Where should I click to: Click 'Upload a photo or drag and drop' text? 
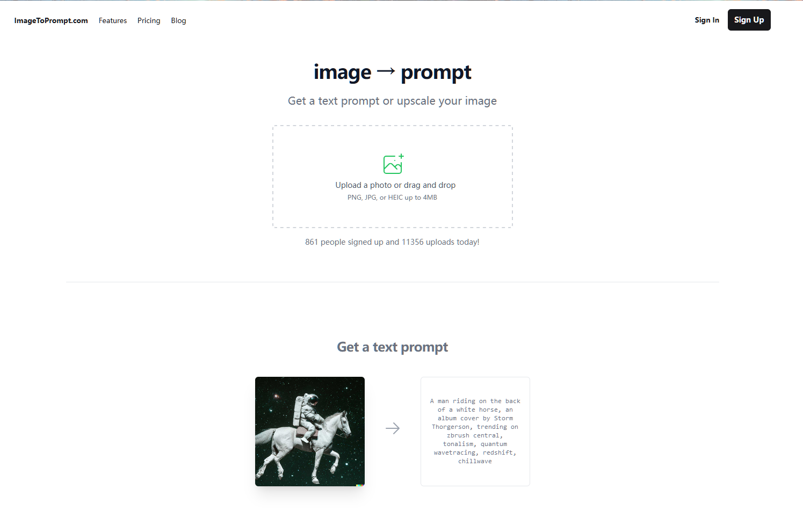395,185
